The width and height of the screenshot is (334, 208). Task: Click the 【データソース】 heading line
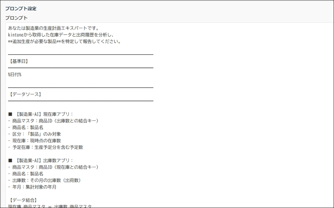coord(25,94)
